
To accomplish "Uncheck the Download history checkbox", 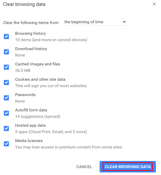I will coord(6,52).
